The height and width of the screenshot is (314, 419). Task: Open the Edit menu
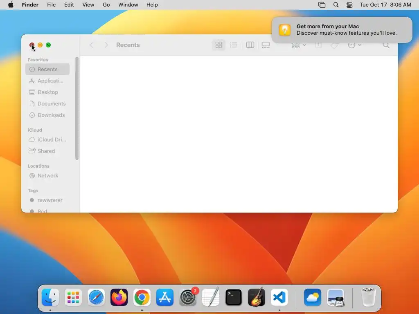[x=69, y=5]
